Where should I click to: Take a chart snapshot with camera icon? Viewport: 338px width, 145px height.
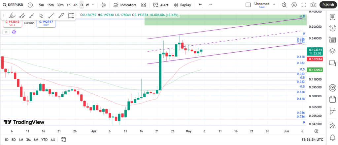click(313, 5)
